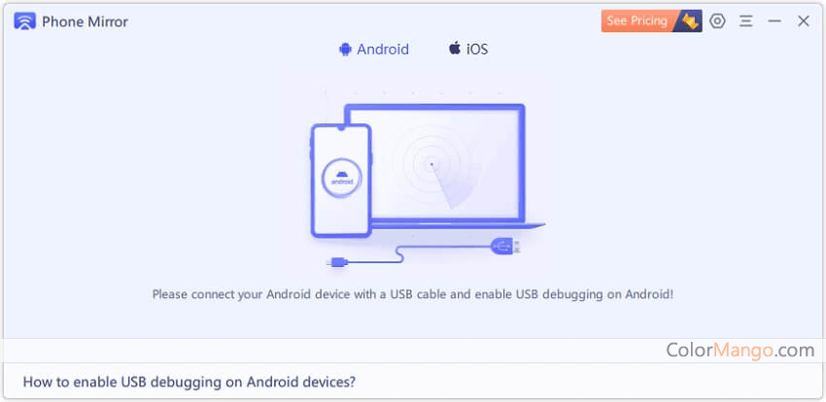Switch to the iOS tab
Screen dimensions: 826x402
468,50
